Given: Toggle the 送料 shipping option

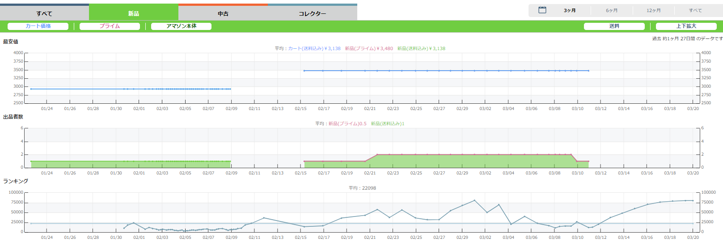Looking at the screenshot, I should pyautogui.click(x=614, y=26).
